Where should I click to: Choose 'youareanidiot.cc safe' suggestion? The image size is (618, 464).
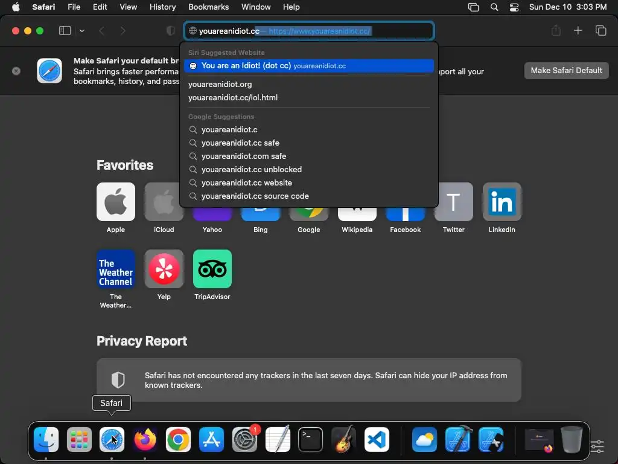[x=309, y=143]
